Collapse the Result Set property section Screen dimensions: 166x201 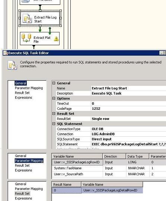pyautogui.click(x=54, y=114)
